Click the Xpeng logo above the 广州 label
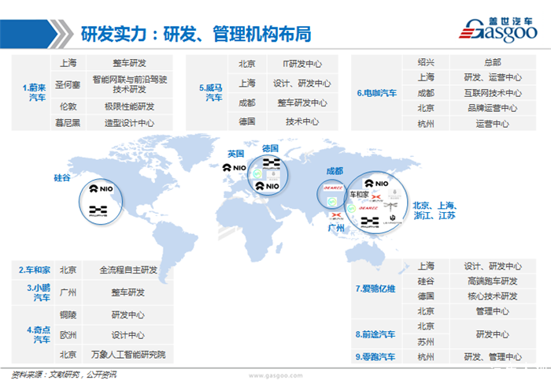551x380 pixels. coord(336,216)
